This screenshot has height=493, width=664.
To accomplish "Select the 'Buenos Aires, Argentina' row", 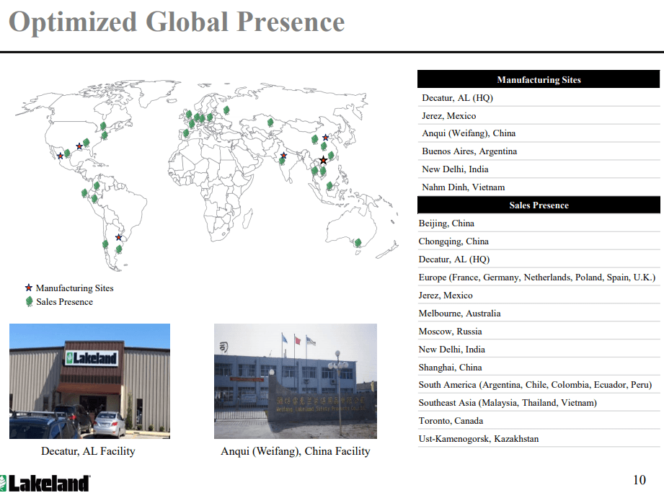I will pyautogui.click(x=539, y=151).
